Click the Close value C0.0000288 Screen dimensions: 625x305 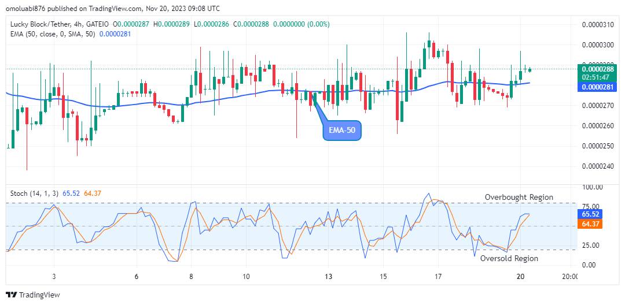(251, 24)
